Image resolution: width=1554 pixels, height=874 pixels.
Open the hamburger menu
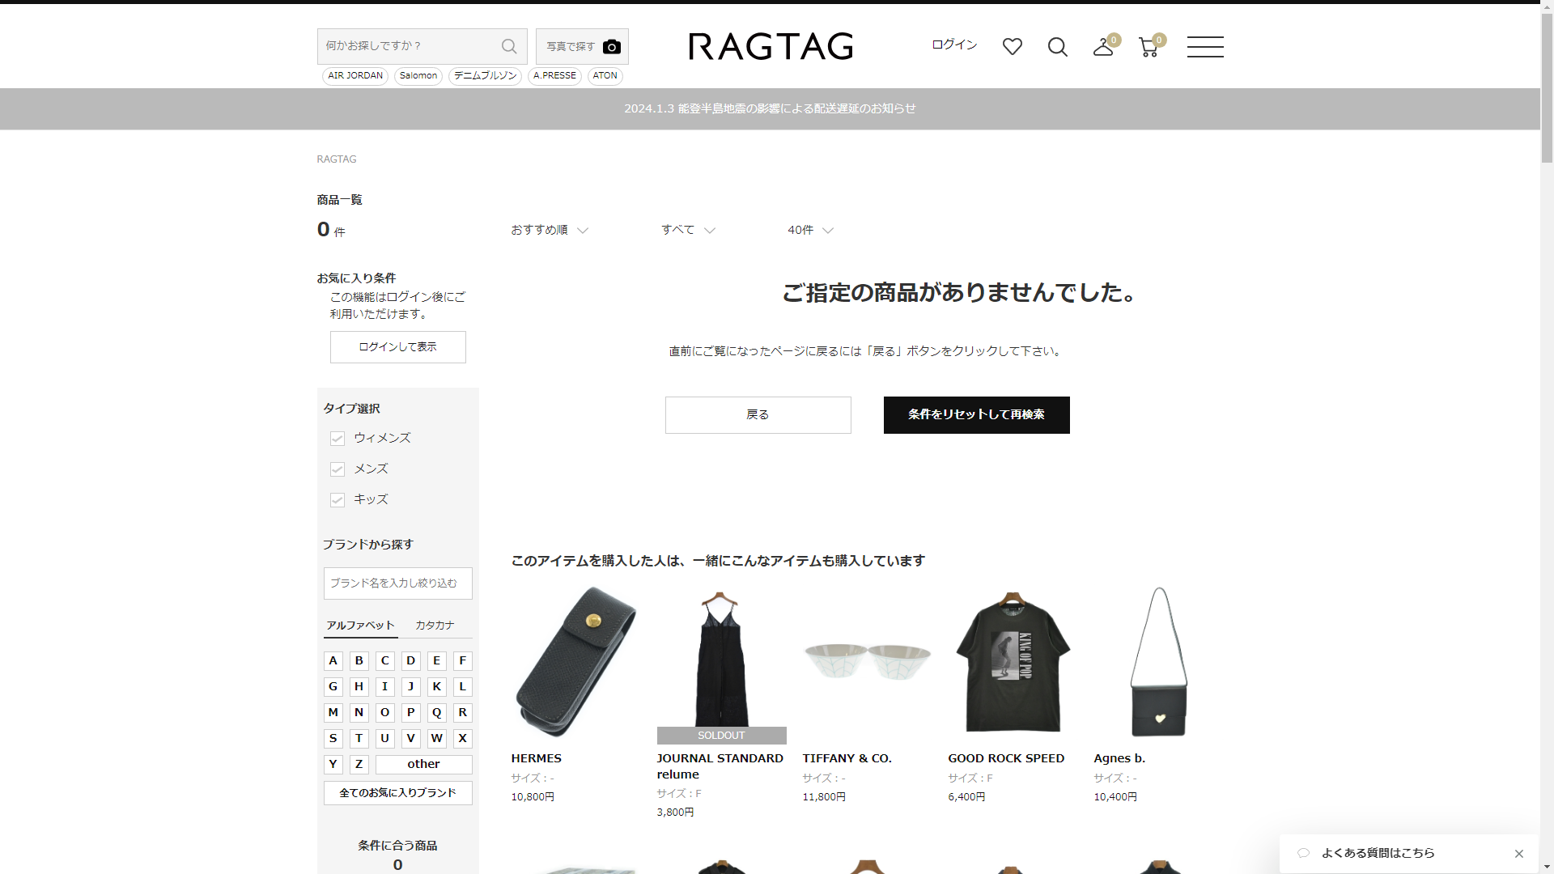pos(1204,47)
